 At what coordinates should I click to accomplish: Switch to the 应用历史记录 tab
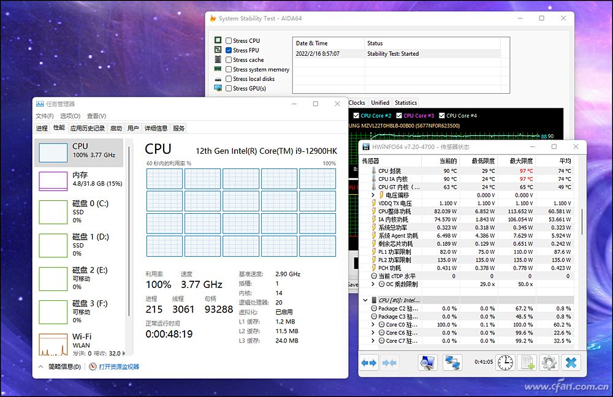(88, 128)
